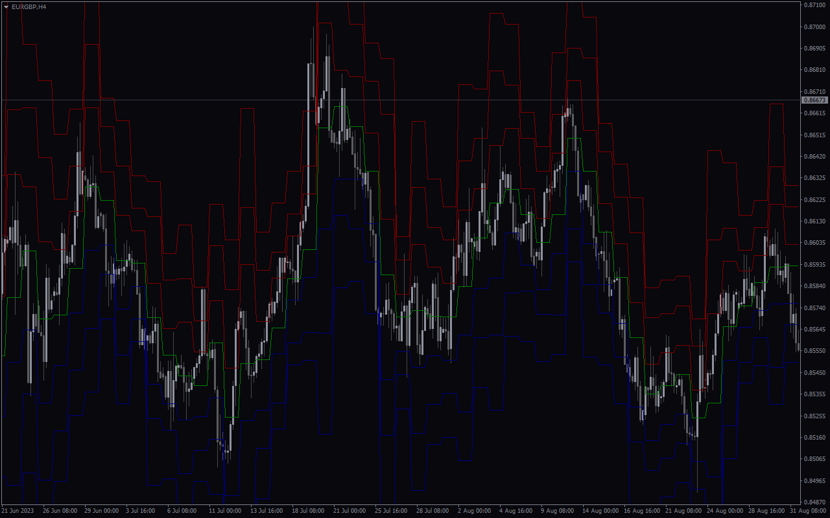This screenshot has height=518, width=830.
Task: Click the 2 Aug 00:00 time label
Action: (474, 511)
